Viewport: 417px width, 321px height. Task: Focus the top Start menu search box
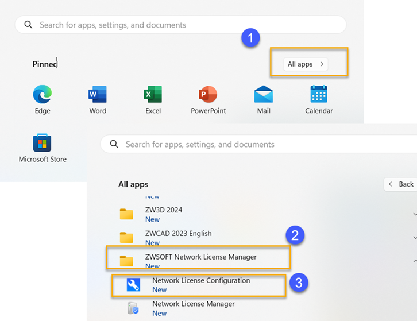pos(180,25)
